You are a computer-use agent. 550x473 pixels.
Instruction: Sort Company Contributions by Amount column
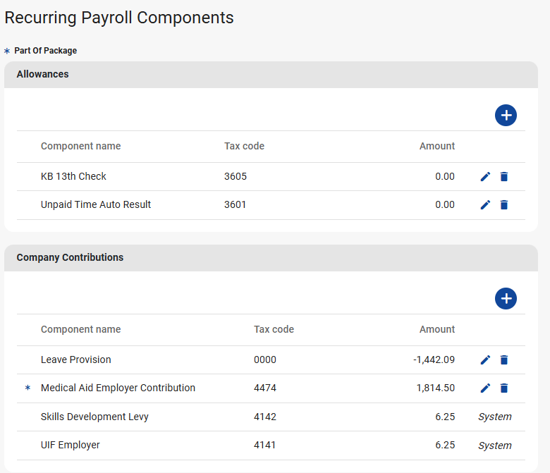(437, 329)
